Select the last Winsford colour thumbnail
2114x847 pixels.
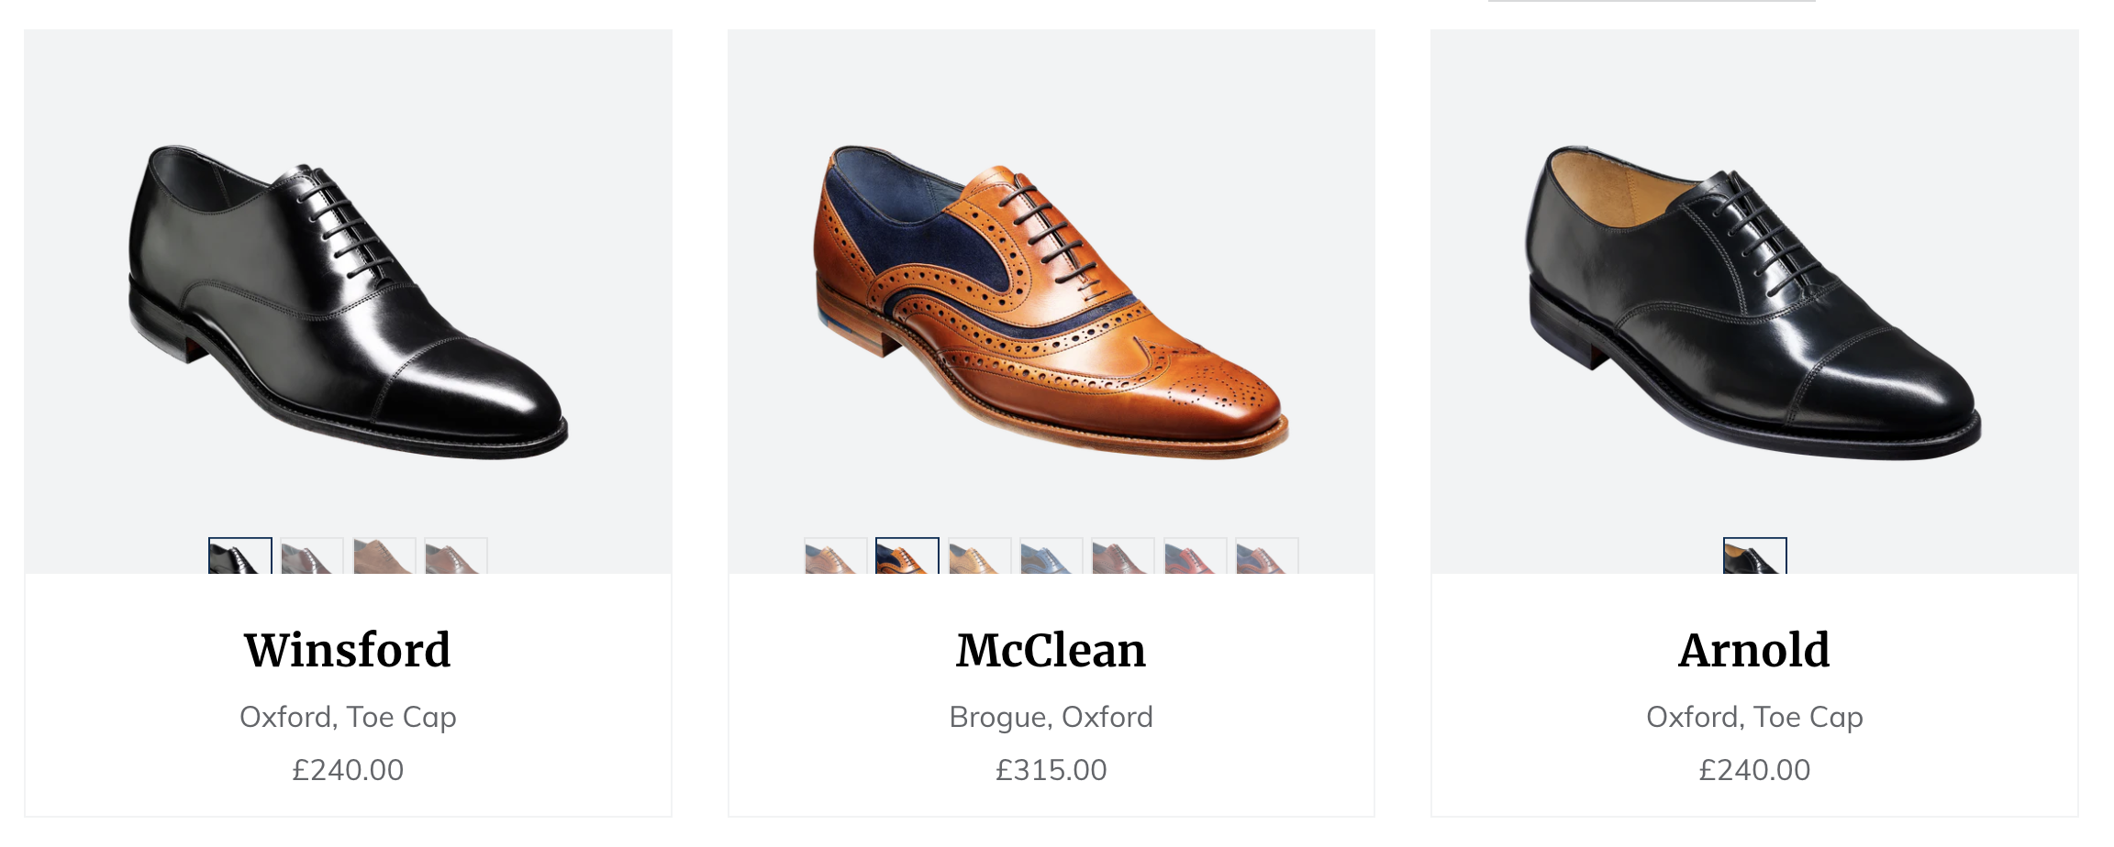(456, 556)
